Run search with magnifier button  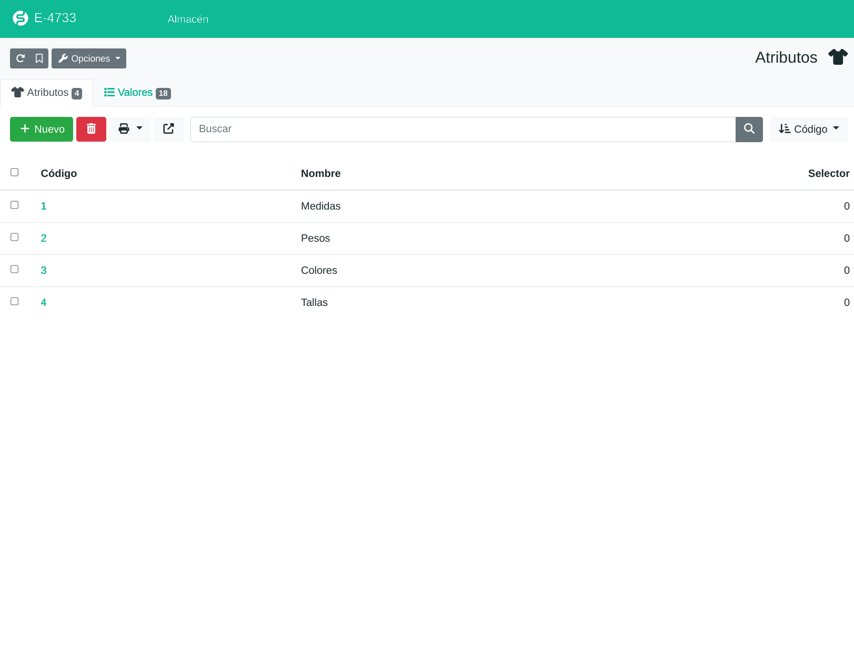[x=749, y=129]
